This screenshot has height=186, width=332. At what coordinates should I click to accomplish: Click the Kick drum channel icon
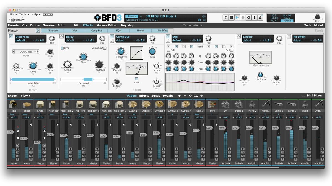coord(14,104)
